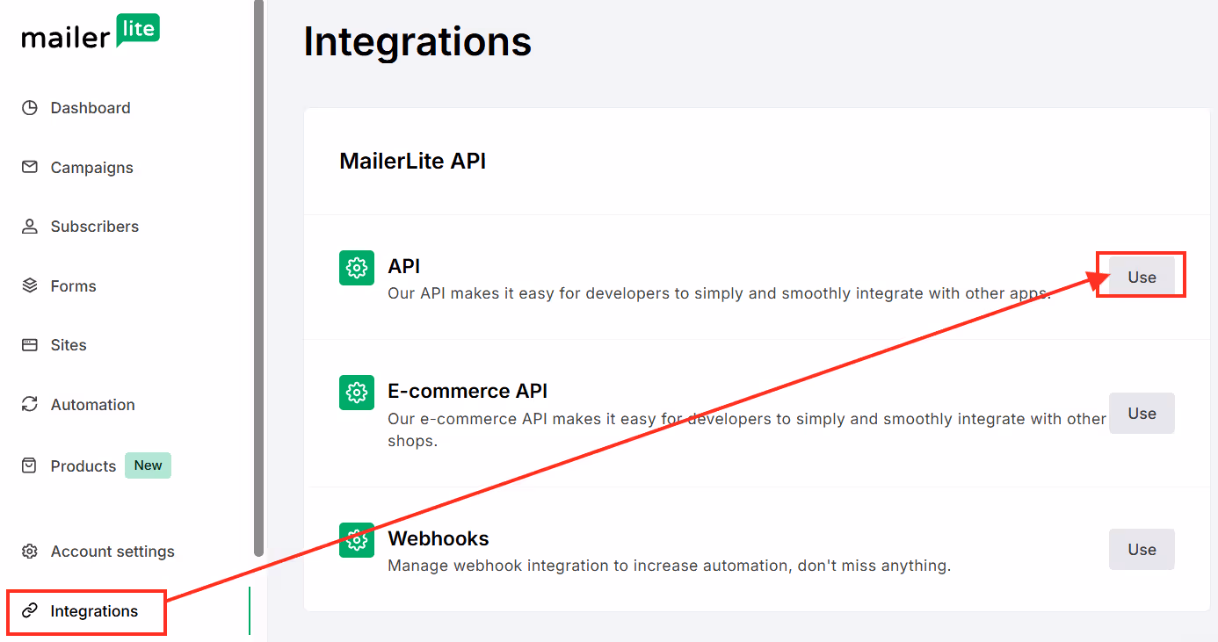
Task: Click the sidebar vertical scrollbar
Action: (x=258, y=278)
